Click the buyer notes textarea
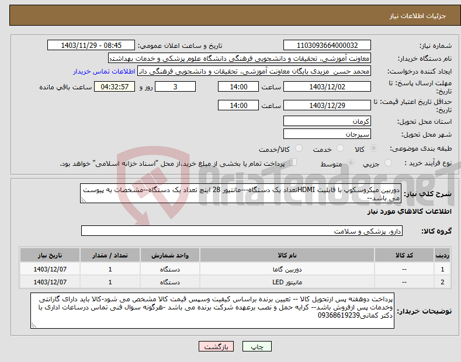This screenshot has height=362, width=461. point(212,311)
